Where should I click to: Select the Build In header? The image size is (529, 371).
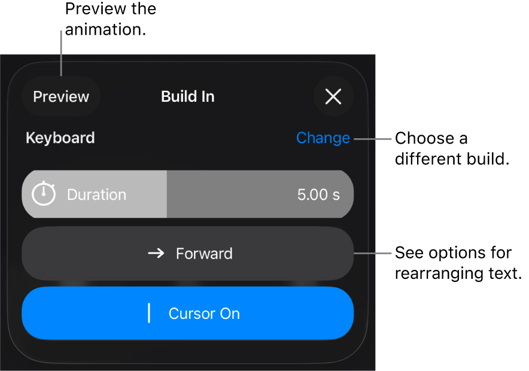pos(187,96)
